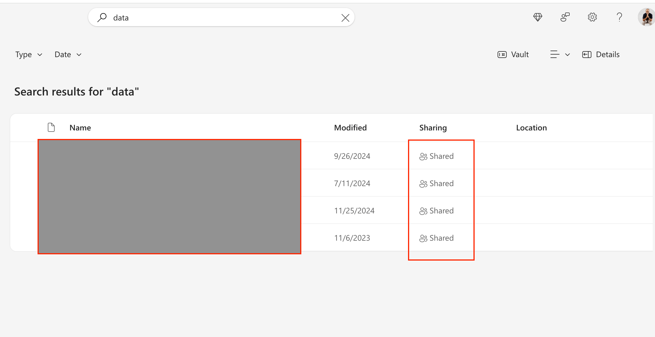The height and width of the screenshot is (337, 655).
Task: Open Shared status for 11/6/2023 row
Action: point(436,238)
